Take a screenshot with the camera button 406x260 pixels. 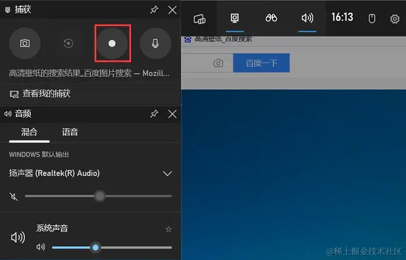click(25, 44)
